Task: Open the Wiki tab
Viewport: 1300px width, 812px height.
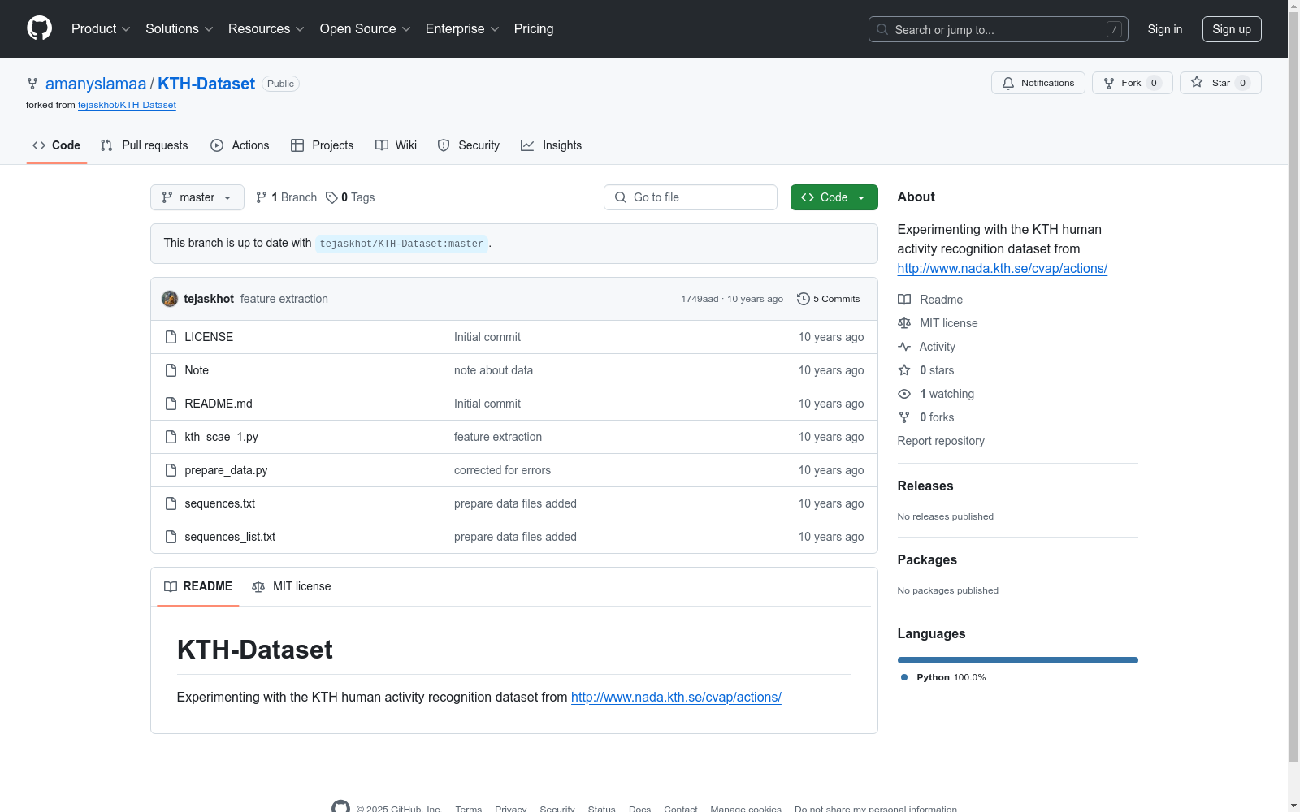Action: point(396,145)
